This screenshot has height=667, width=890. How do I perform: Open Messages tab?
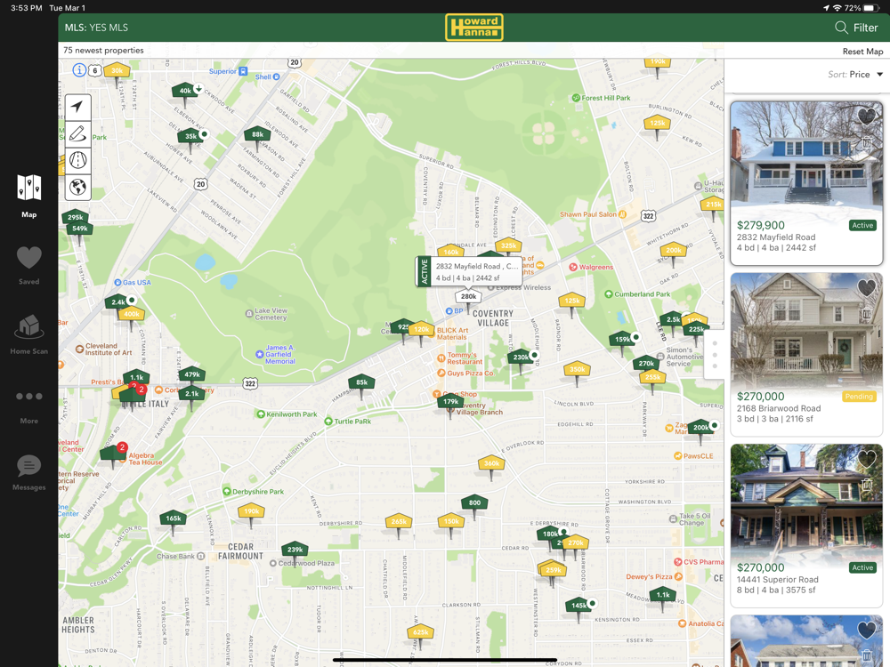pyautogui.click(x=29, y=473)
